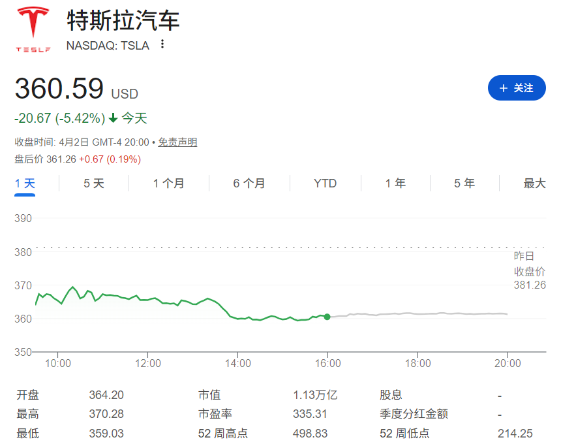Select the 1年 chart view

click(395, 183)
